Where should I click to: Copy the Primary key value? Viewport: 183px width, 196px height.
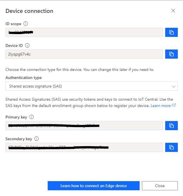[172, 126]
